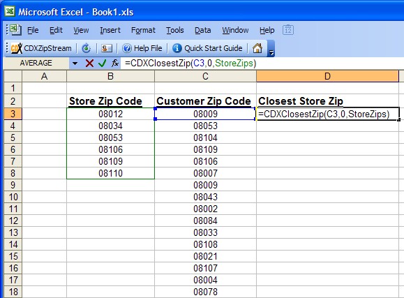Click the Select All corner box
The width and height of the screenshot is (404, 298).
pos(13,76)
